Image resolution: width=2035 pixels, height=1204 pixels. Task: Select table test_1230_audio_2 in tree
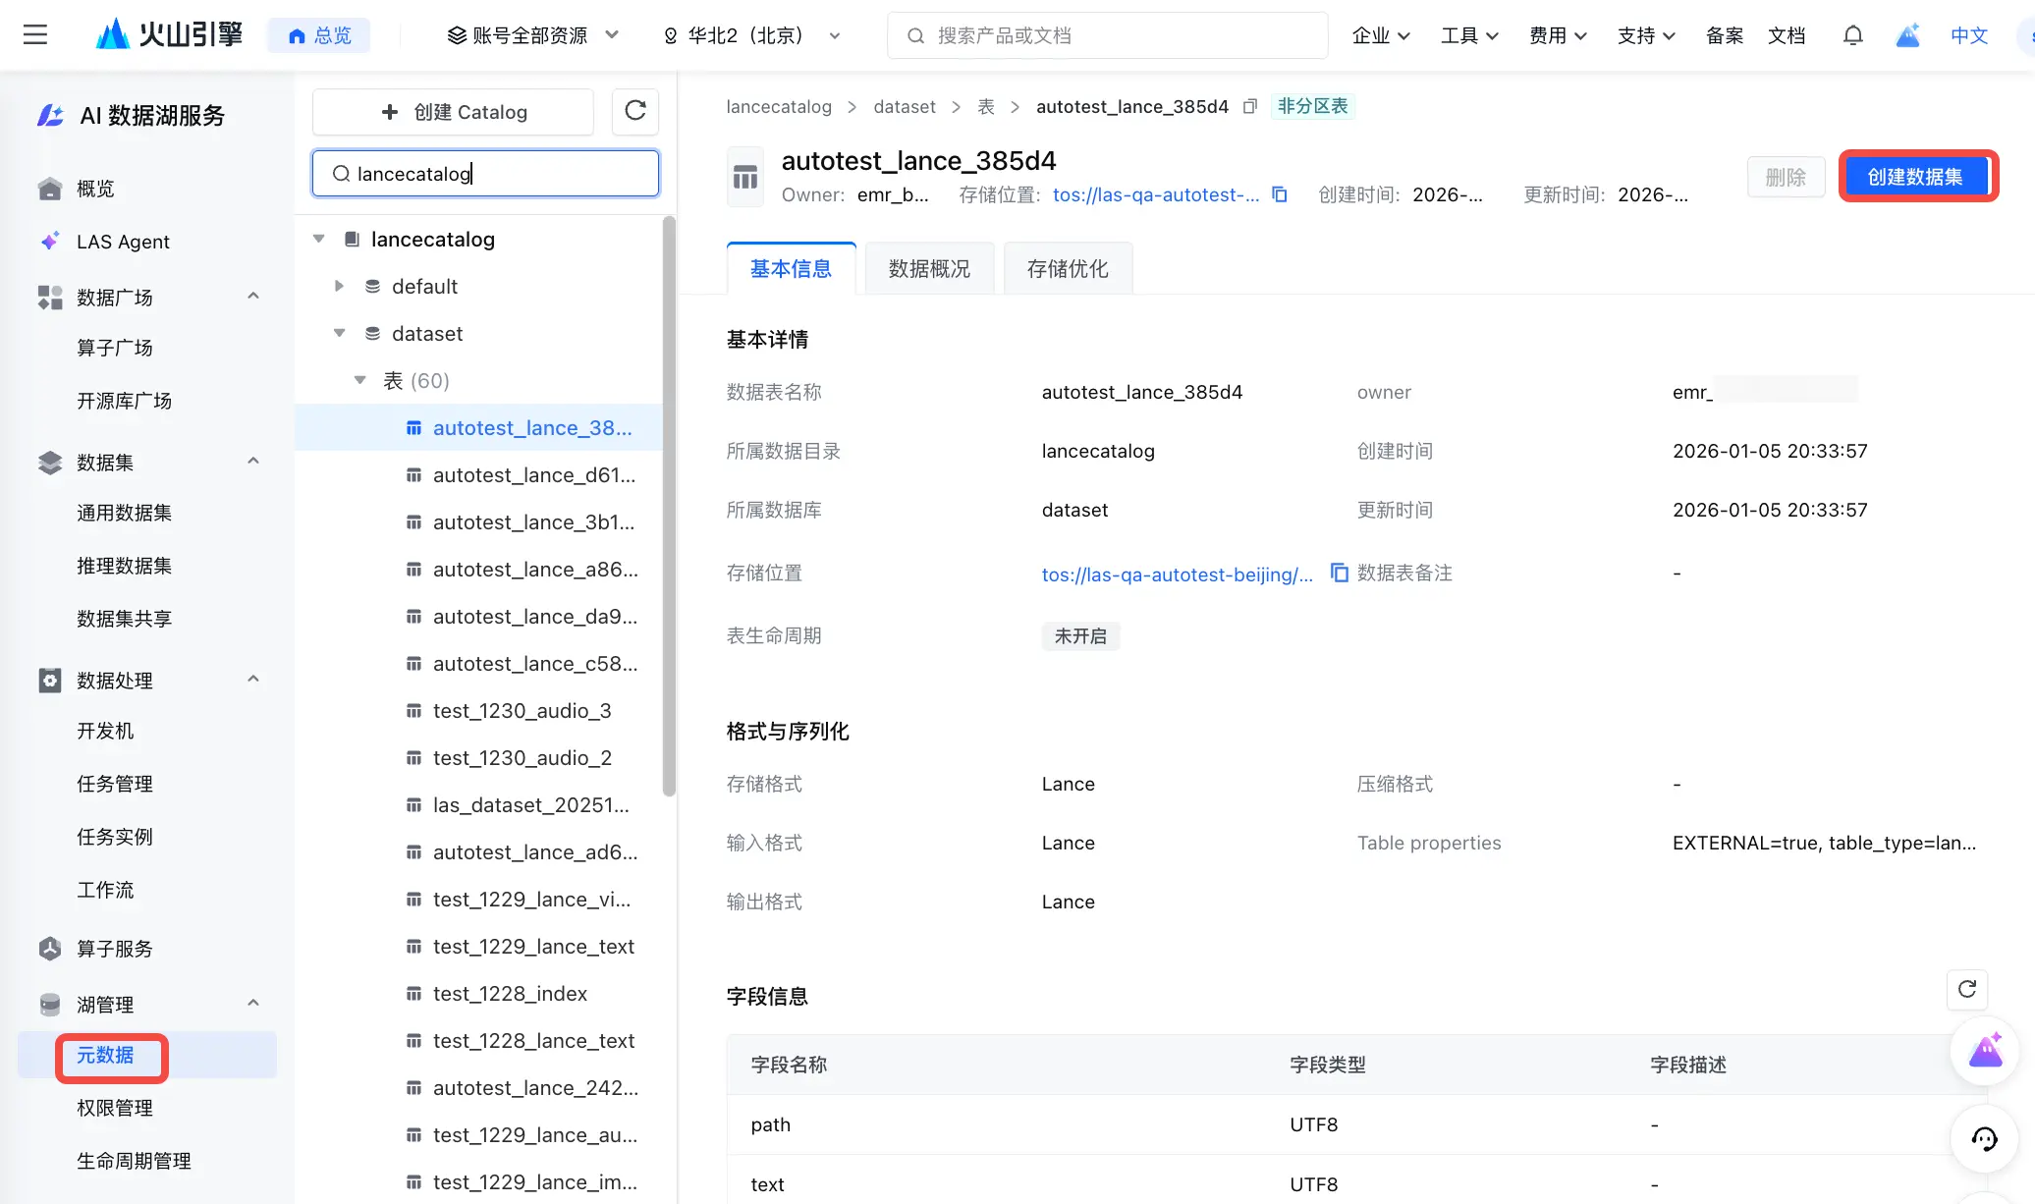point(522,758)
